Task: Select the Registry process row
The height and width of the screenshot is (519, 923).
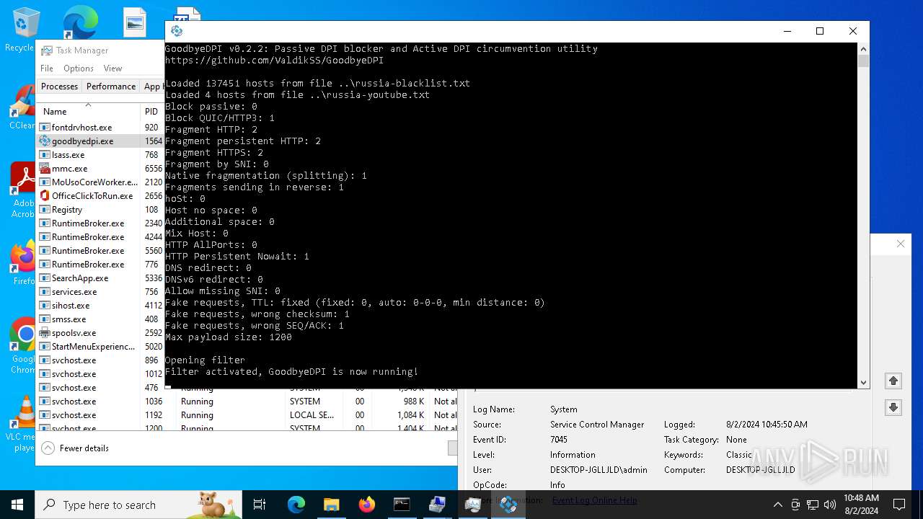Action: 100,210
